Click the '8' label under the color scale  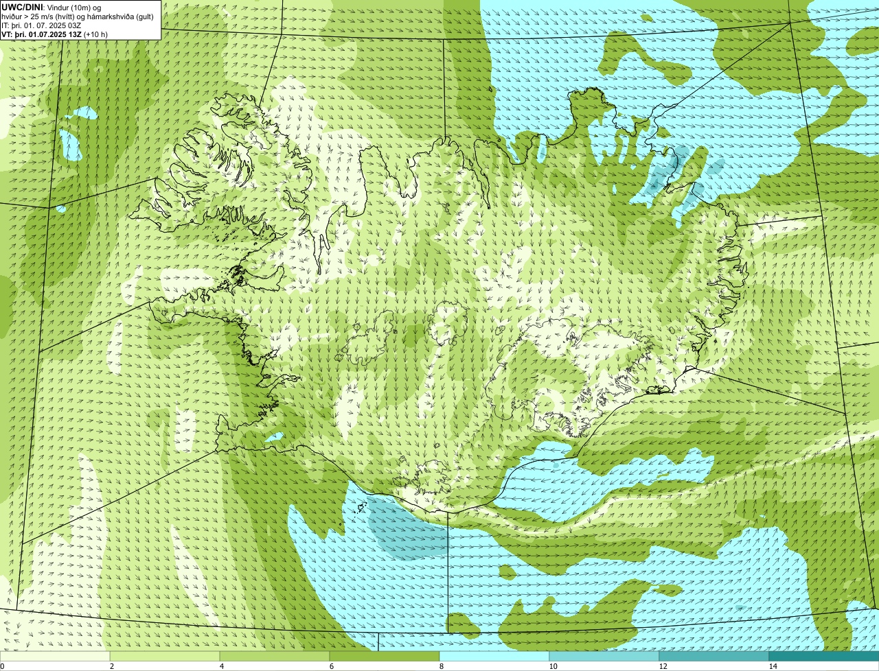click(441, 666)
